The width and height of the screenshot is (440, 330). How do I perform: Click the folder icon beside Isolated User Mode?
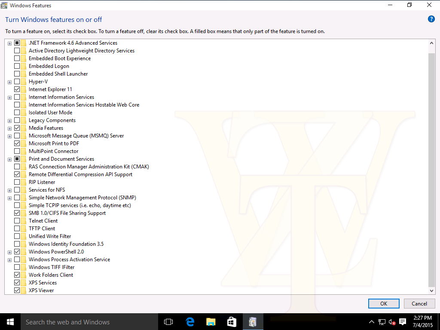click(x=23, y=113)
